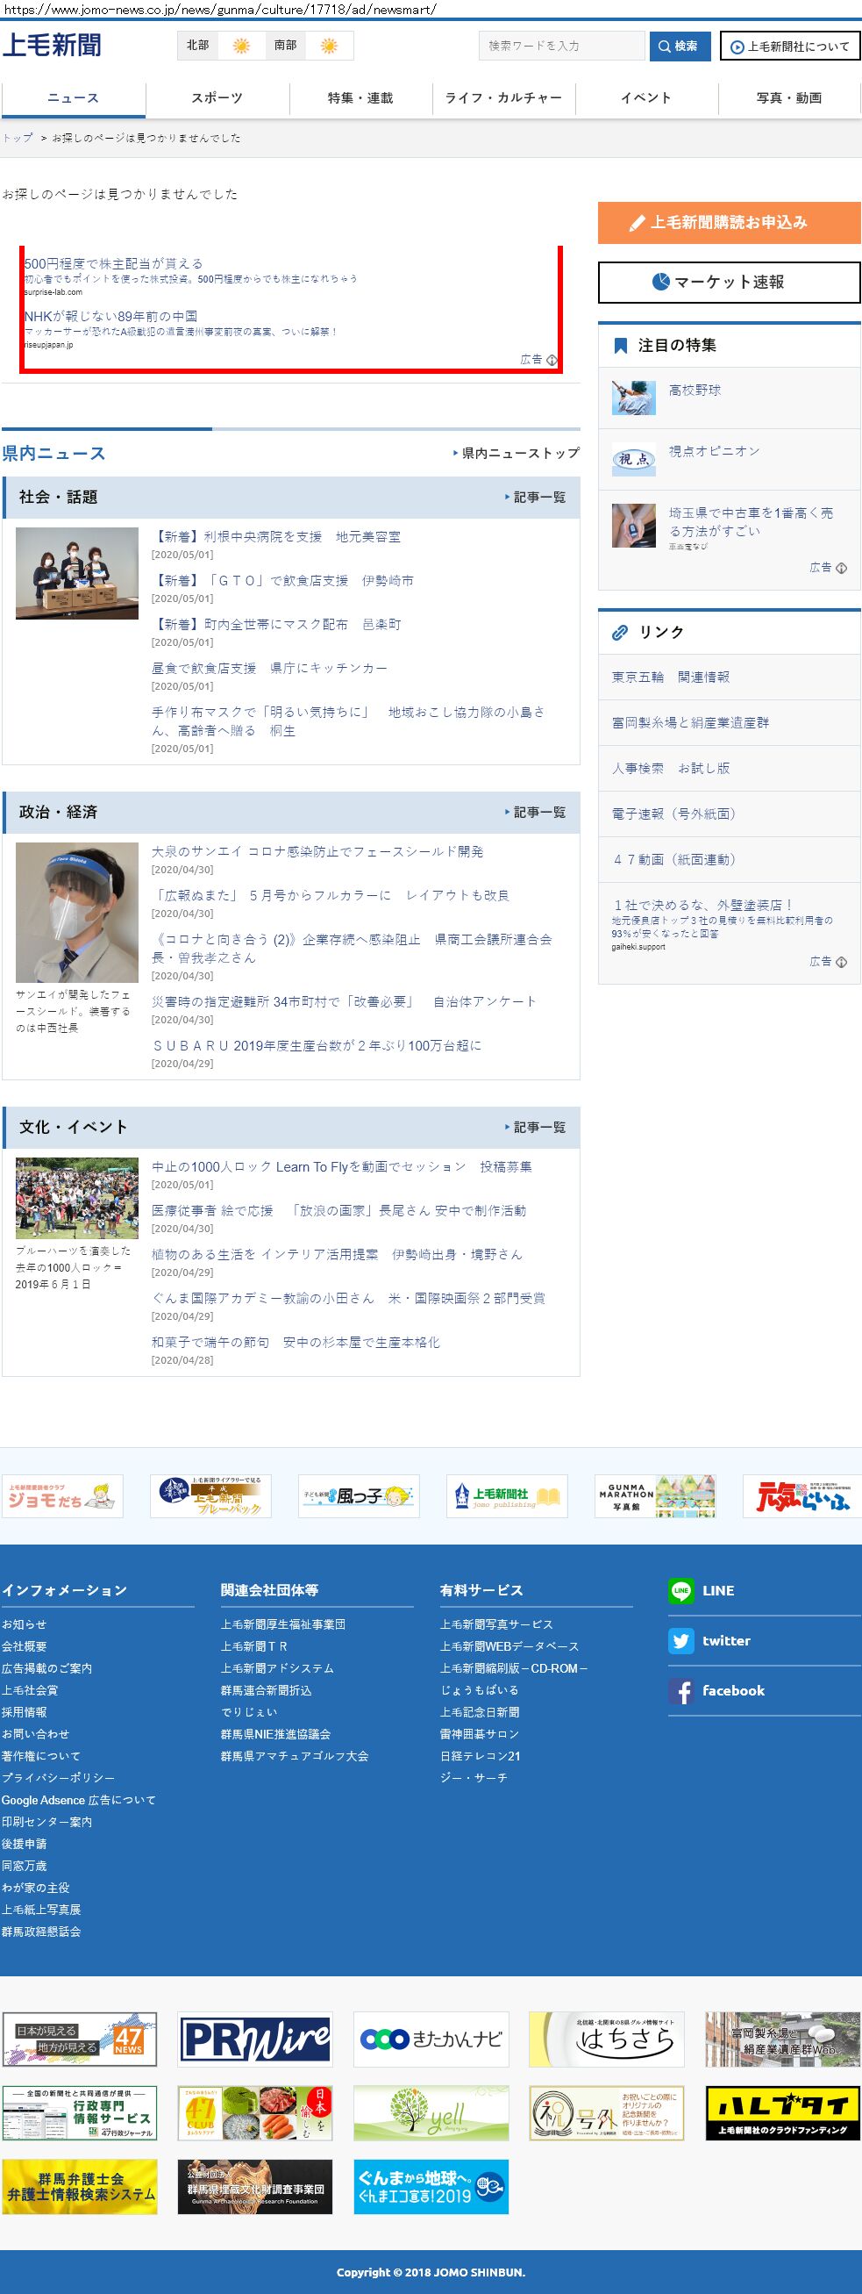The height and width of the screenshot is (2294, 862).
Task: Open the 写真・動画 navigation tab
Action: pos(789,98)
